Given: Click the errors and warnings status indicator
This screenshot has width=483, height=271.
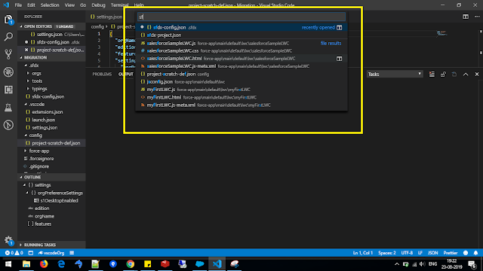Looking at the screenshot, I should tap(14, 253).
